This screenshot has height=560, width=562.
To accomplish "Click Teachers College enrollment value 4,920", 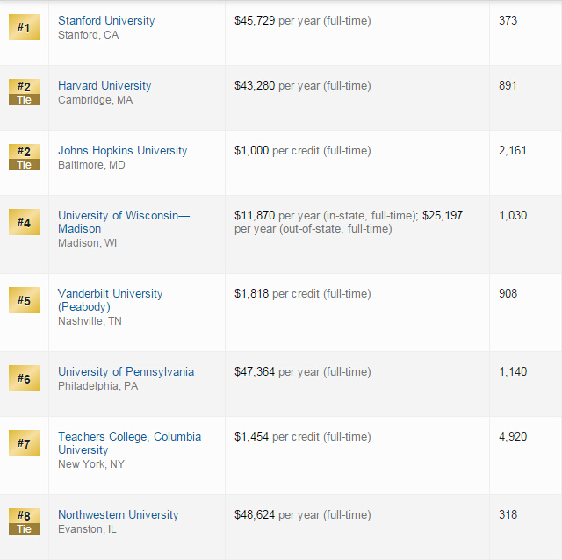I will click(x=513, y=437).
